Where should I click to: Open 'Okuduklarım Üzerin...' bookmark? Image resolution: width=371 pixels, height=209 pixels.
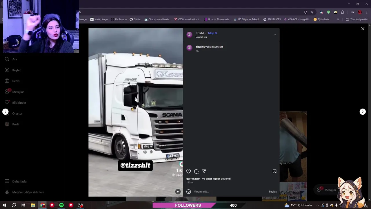click(x=158, y=19)
